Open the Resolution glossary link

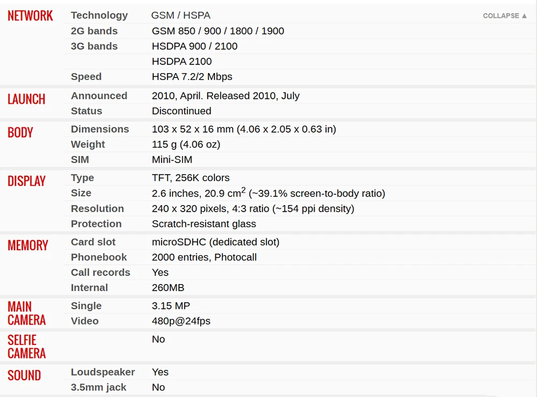click(x=97, y=208)
